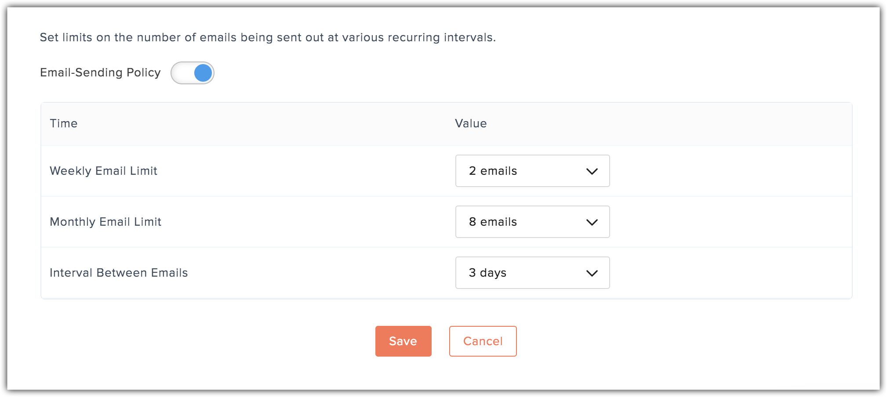Toggle the Email-Sending Policy switch off

point(193,73)
